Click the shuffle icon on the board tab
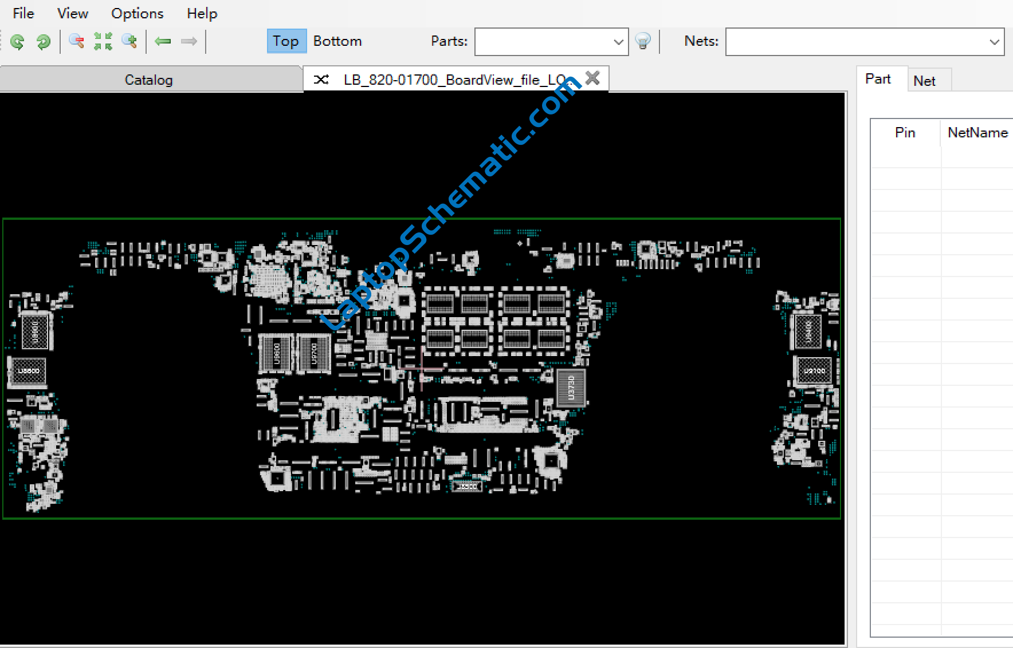This screenshot has width=1013, height=648. pos(321,80)
